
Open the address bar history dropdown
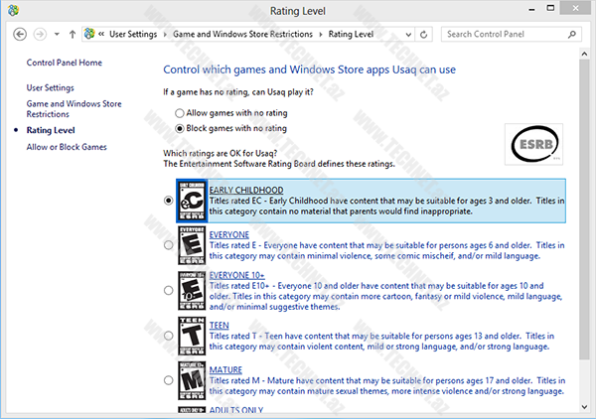(408, 34)
